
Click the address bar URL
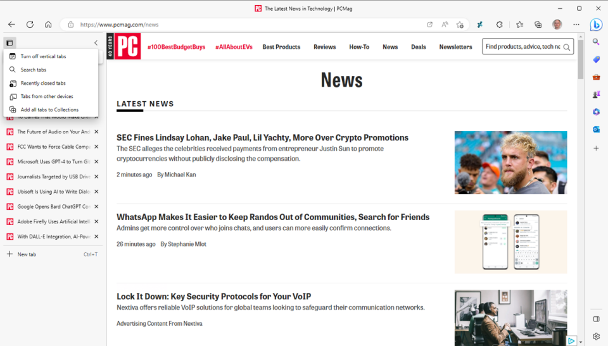[120, 25]
